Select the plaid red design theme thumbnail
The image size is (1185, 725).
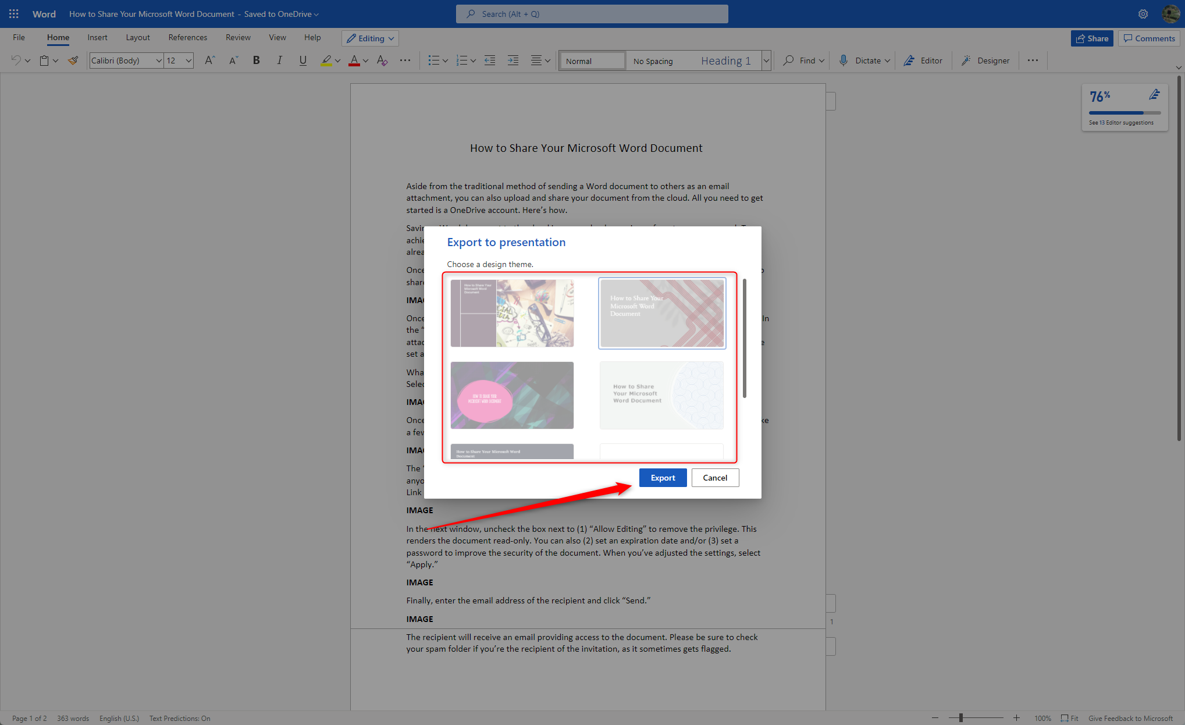662,312
